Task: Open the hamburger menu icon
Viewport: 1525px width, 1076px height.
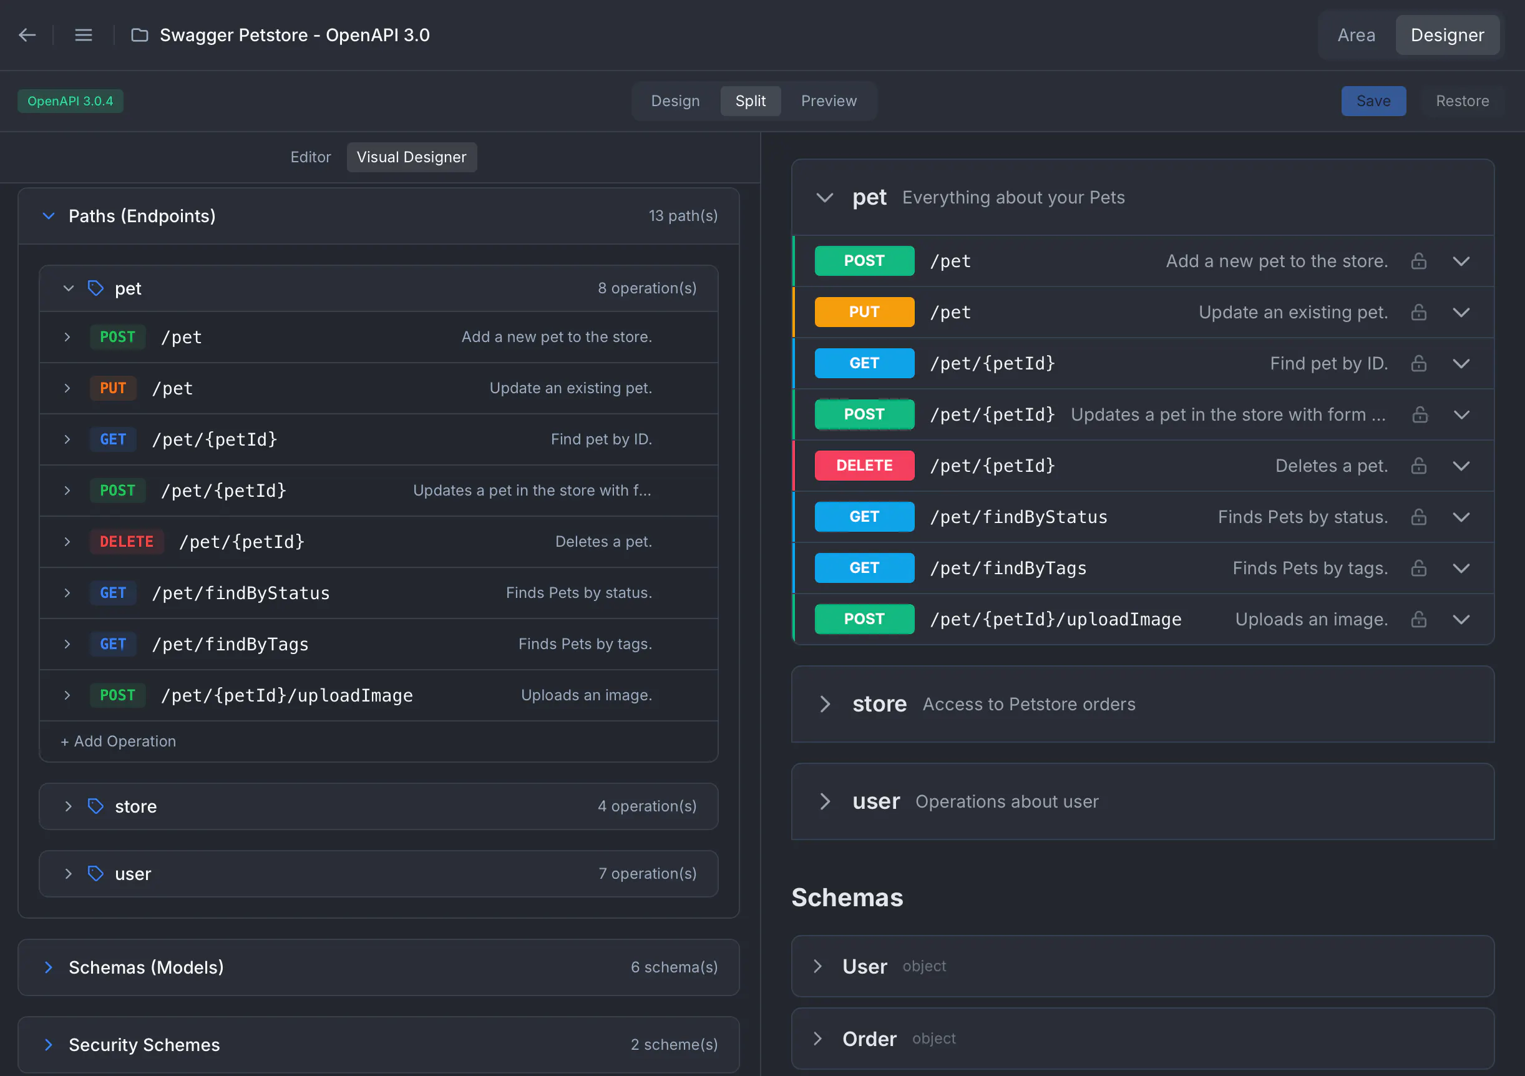Action: click(x=83, y=34)
